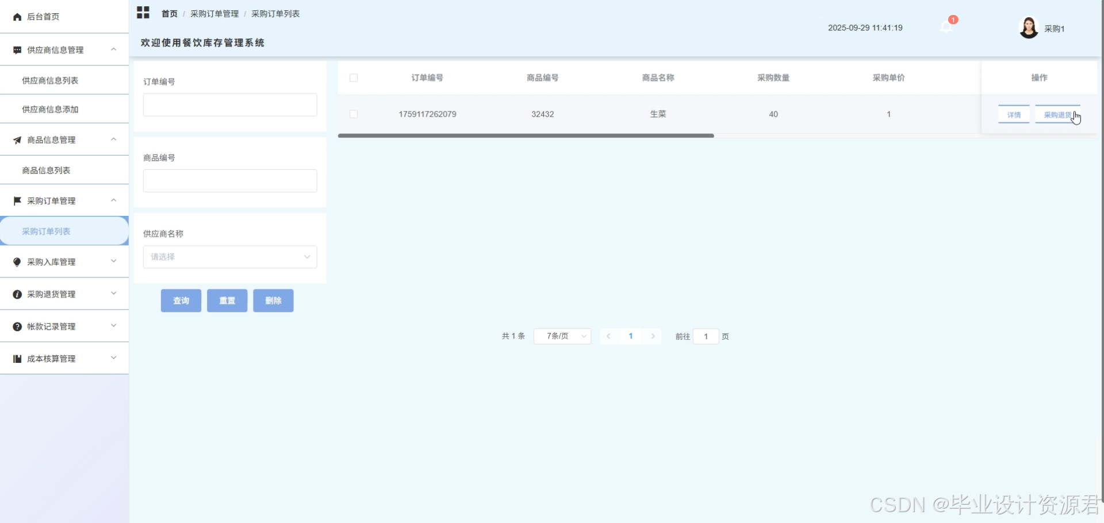Click the 采购数量 column header
1104x523 pixels.
773,78
